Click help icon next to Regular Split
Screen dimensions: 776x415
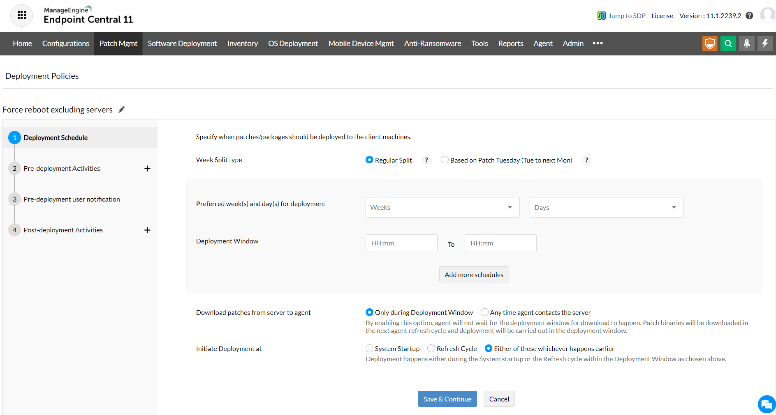point(426,160)
